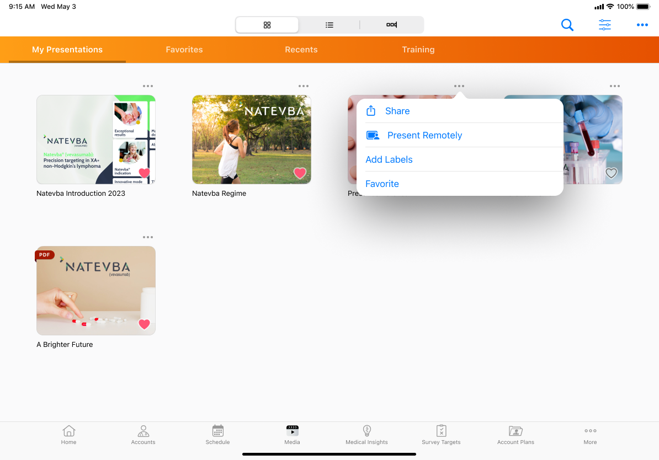Unfavorite Natevba Introduction 2023 heart
This screenshot has height=460, width=659.
tap(144, 173)
